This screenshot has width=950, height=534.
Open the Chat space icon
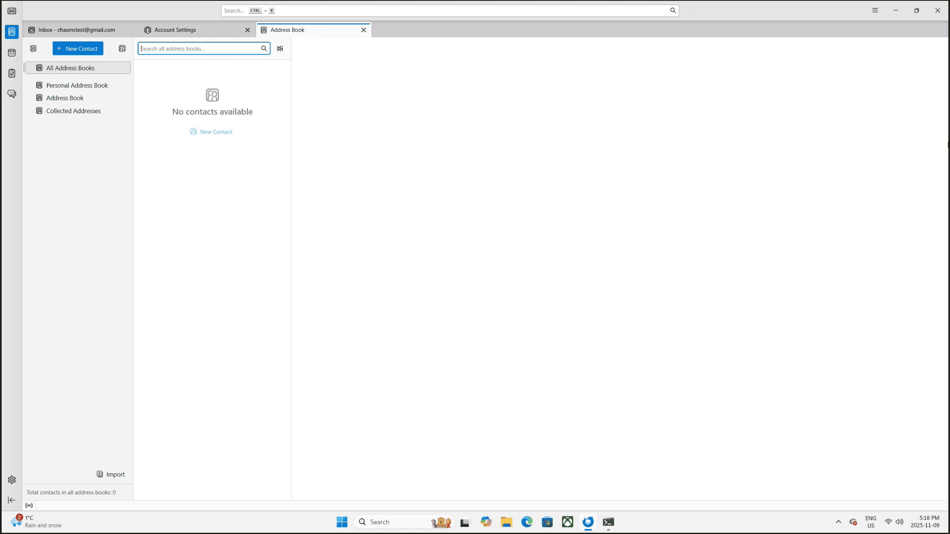pos(12,94)
